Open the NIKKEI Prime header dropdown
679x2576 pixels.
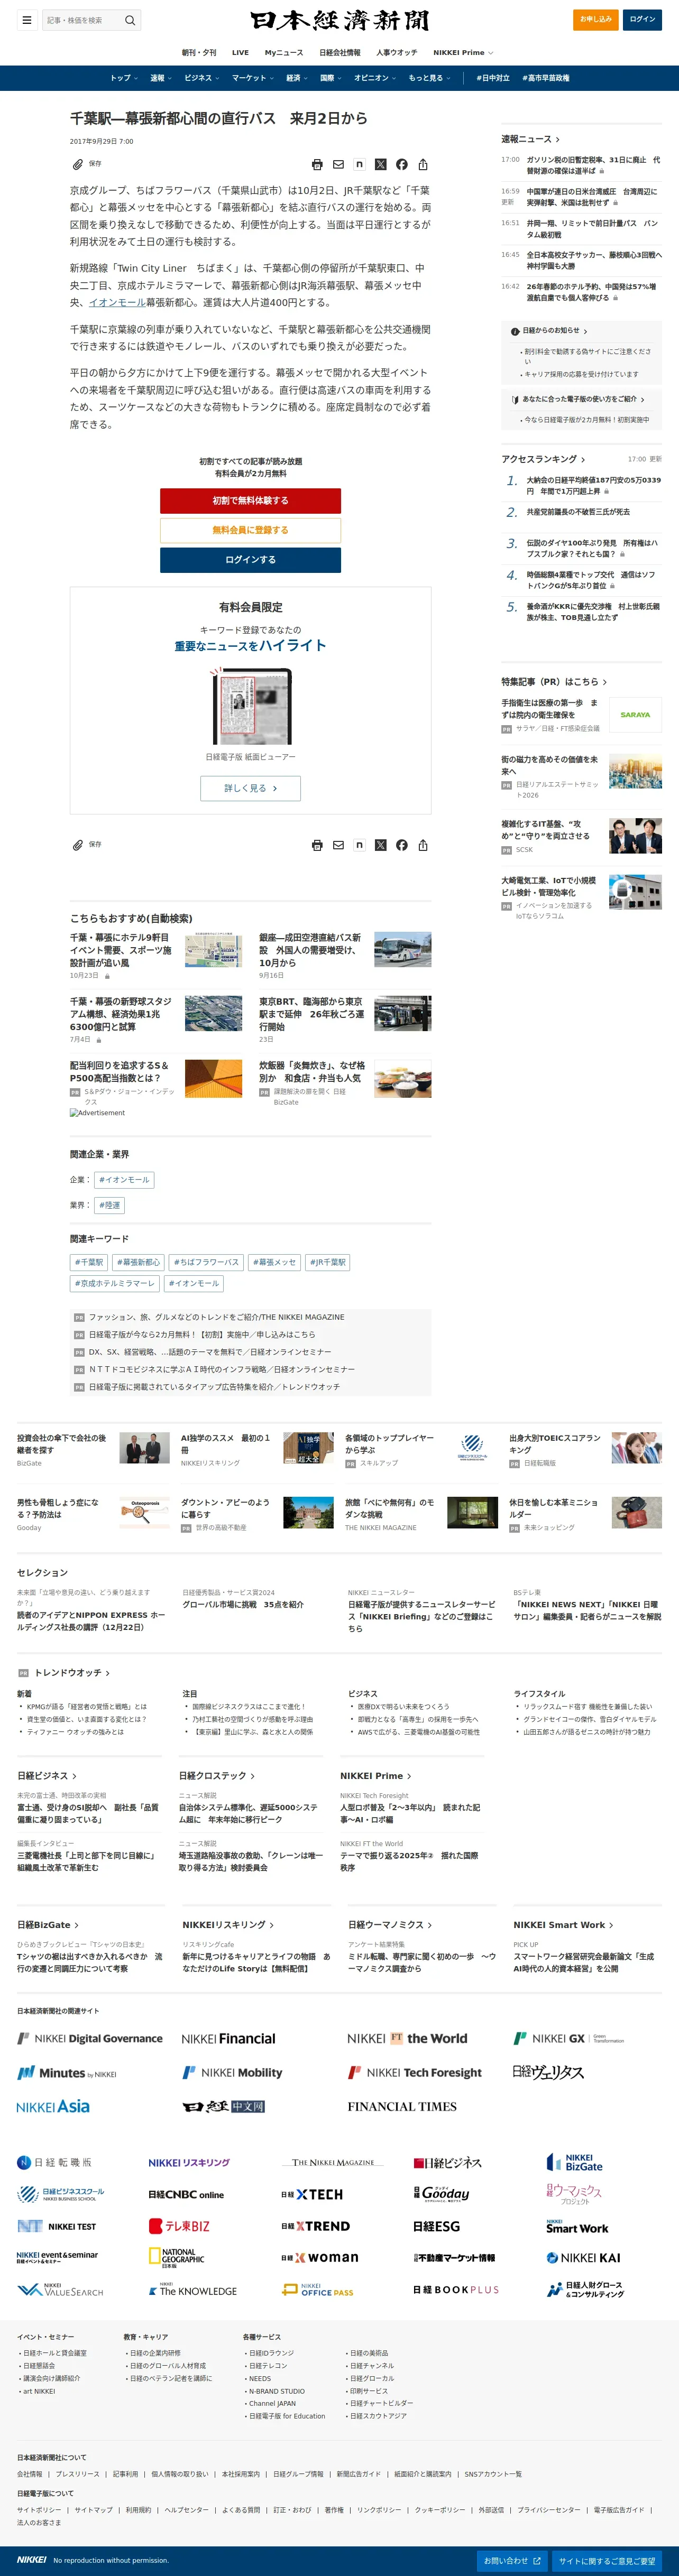tap(463, 52)
